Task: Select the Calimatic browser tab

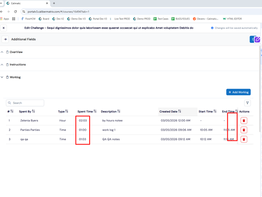Action: point(27,3)
